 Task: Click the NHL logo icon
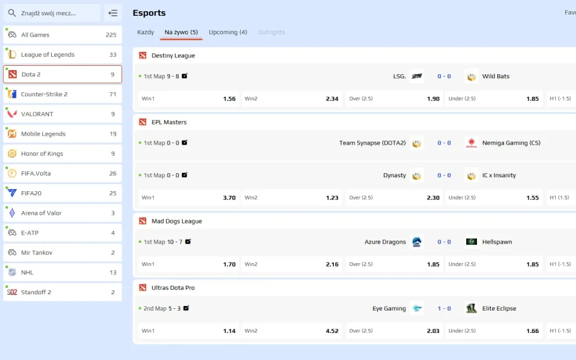(x=12, y=272)
